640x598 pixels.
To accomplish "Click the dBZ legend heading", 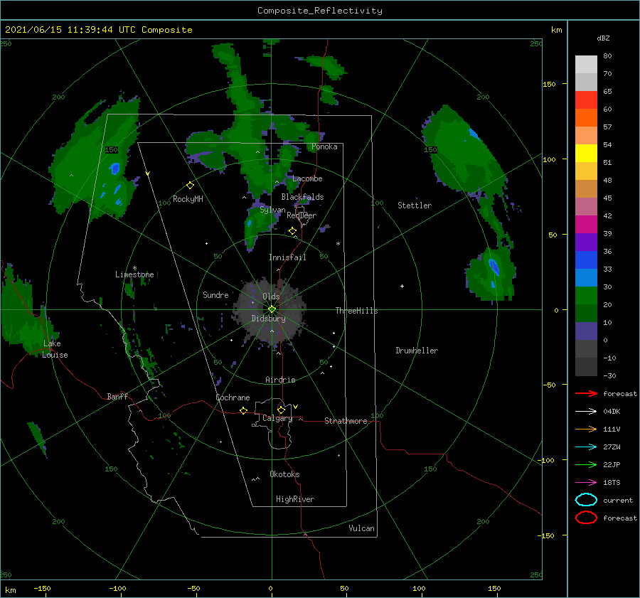I will point(603,38).
